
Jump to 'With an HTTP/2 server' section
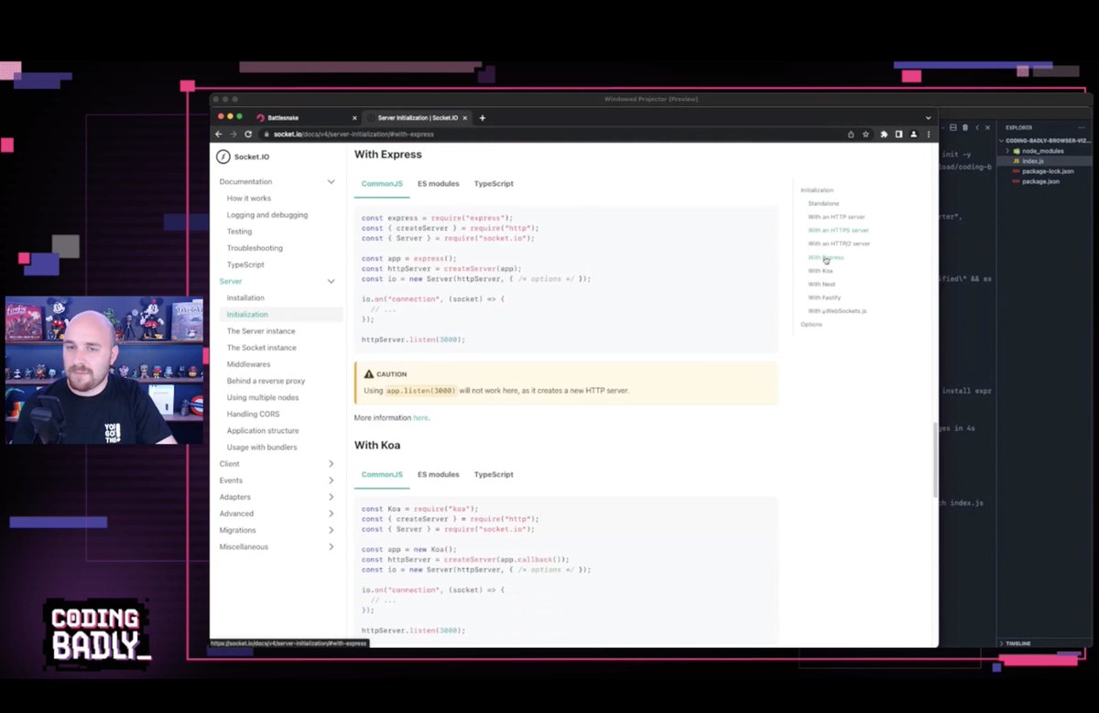coord(839,243)
